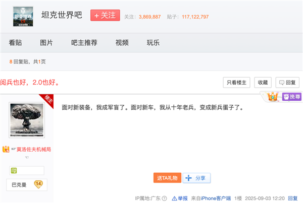Click the question mark next to IP属地
The height and width of the screenshot is (203, 303).
point(164,198)
